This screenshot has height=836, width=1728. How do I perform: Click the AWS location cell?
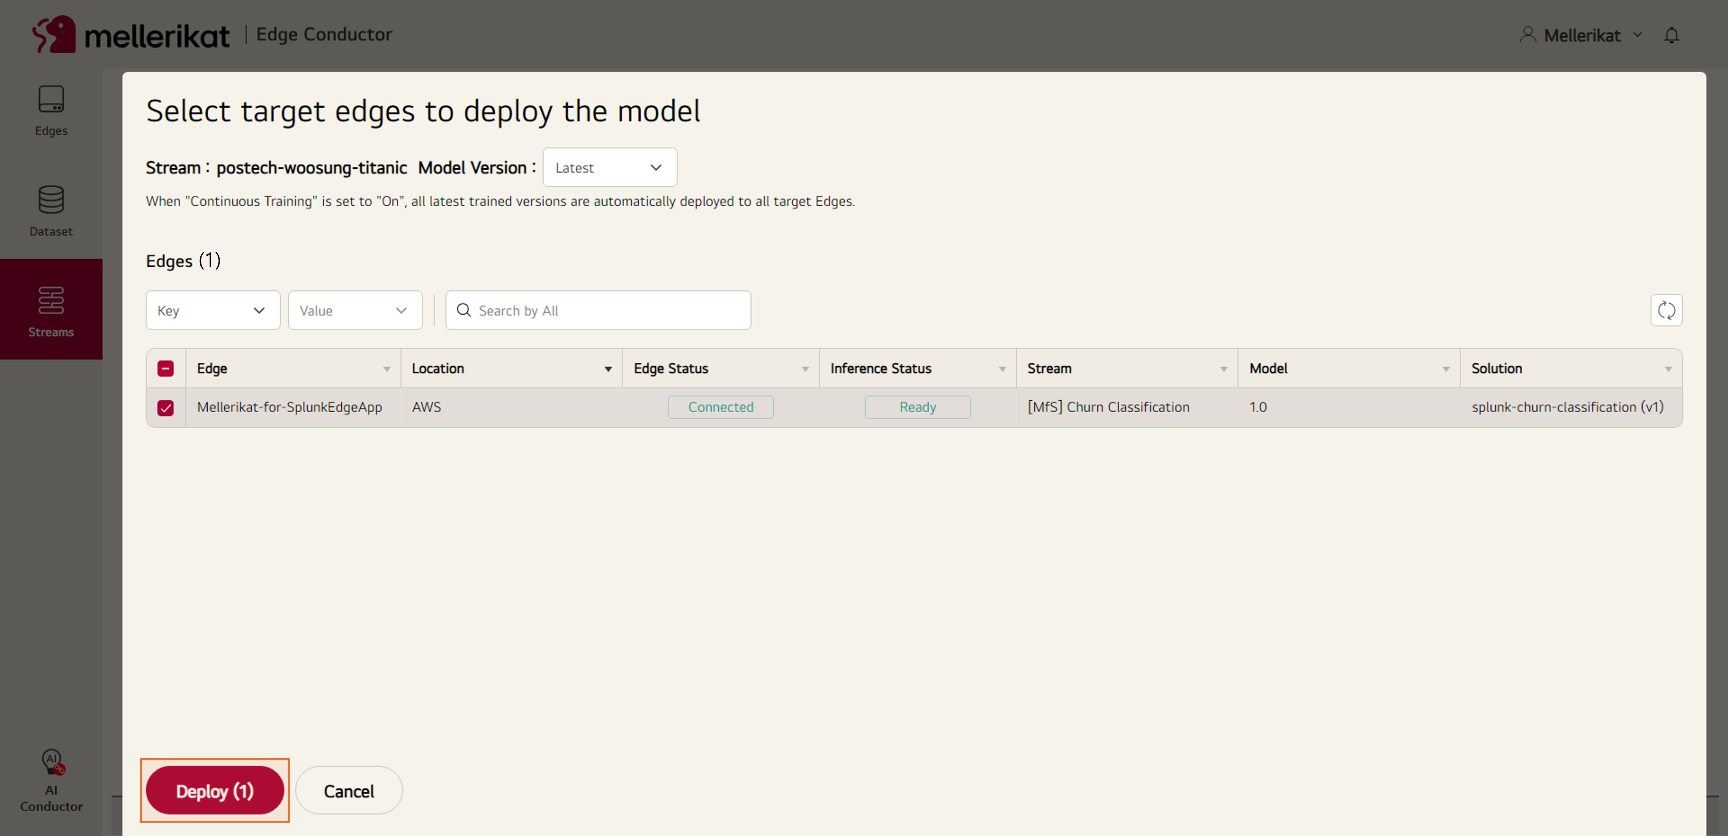click(x=427, y=407)
